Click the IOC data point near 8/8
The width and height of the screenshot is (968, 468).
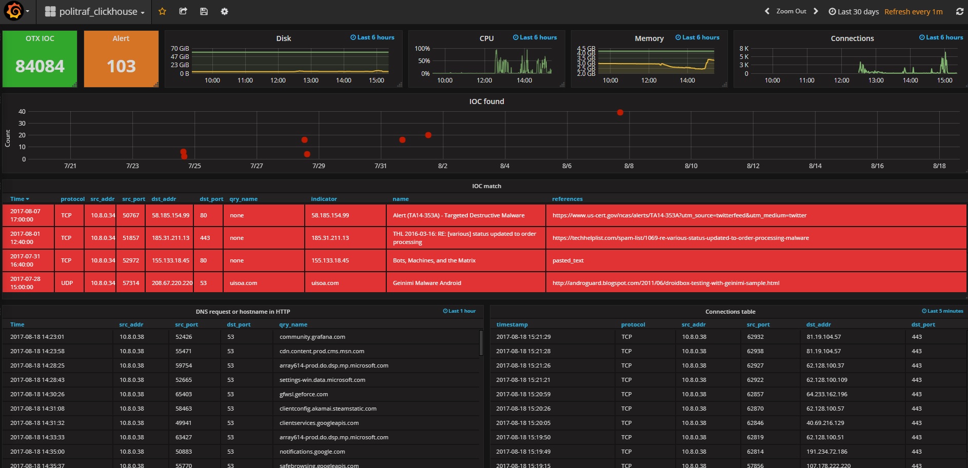click(620, 112)
